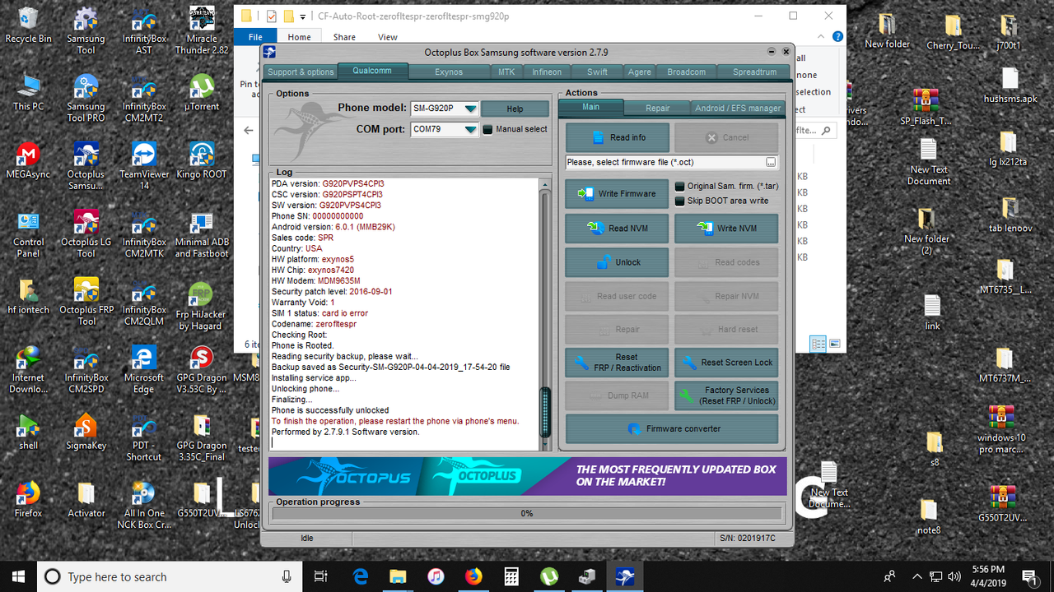Click firmware file path input field

pyautogui.click(x=665, y=162)
